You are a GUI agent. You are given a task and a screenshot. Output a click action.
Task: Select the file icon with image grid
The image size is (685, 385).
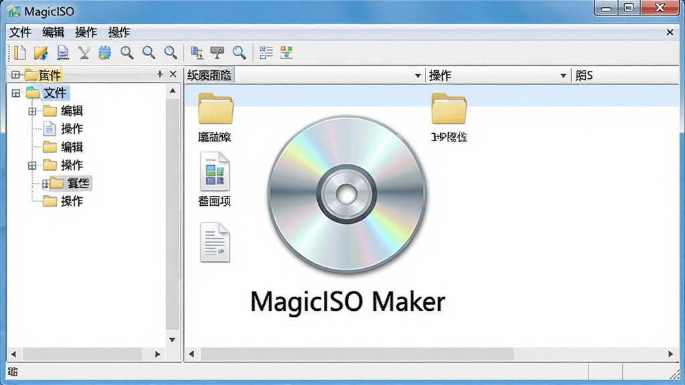point(215,171)
